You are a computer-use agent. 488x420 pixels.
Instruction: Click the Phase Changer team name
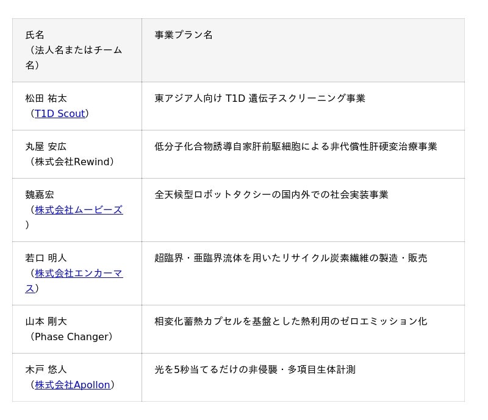coord(71,336)
